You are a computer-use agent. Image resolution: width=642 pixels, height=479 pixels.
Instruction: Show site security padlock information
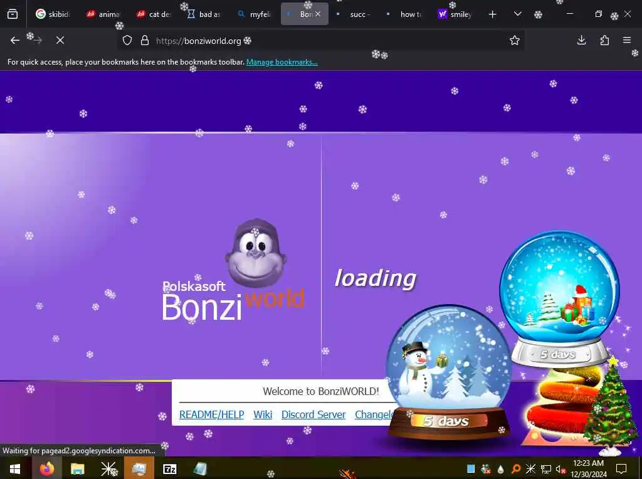click(x=145, y=41)
